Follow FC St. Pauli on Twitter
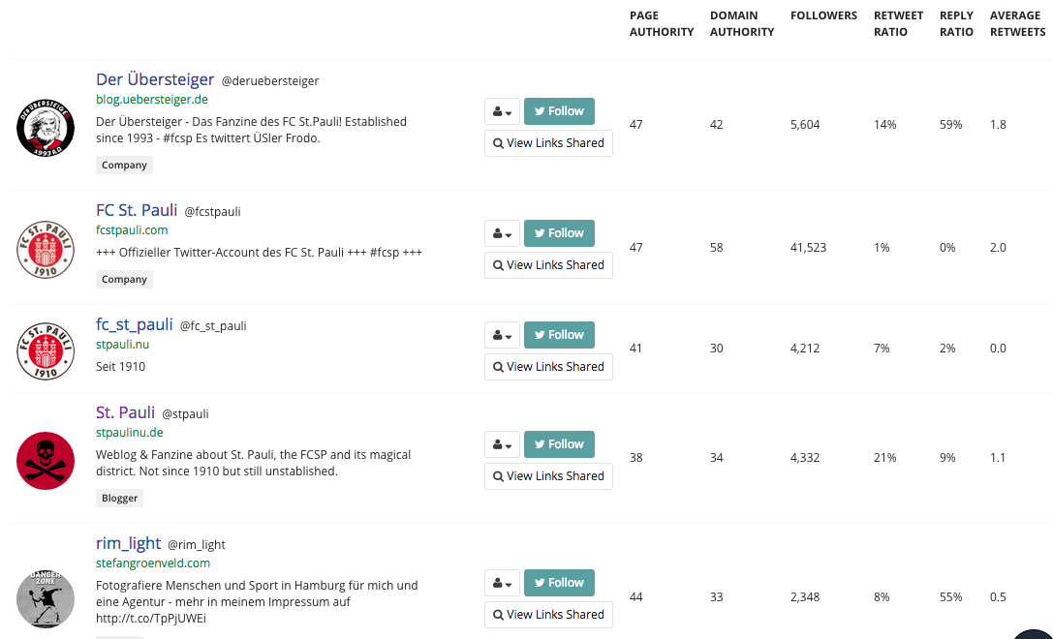 (x=559, y=233)
